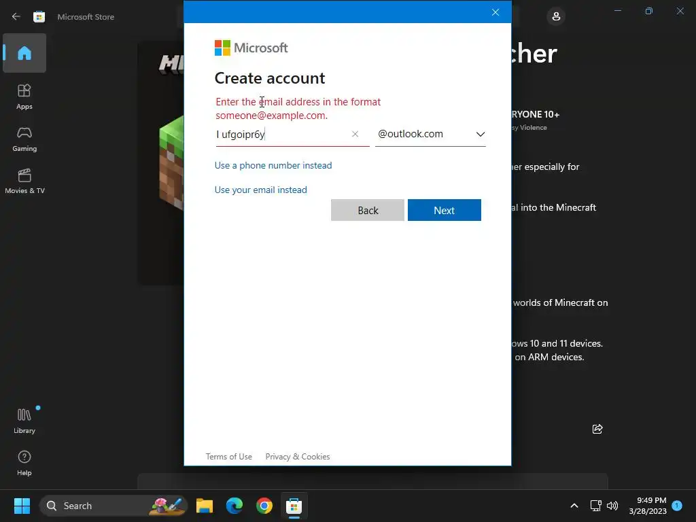
Task: Open Movies & TV section in sidebar
Action: click(24, 181)
